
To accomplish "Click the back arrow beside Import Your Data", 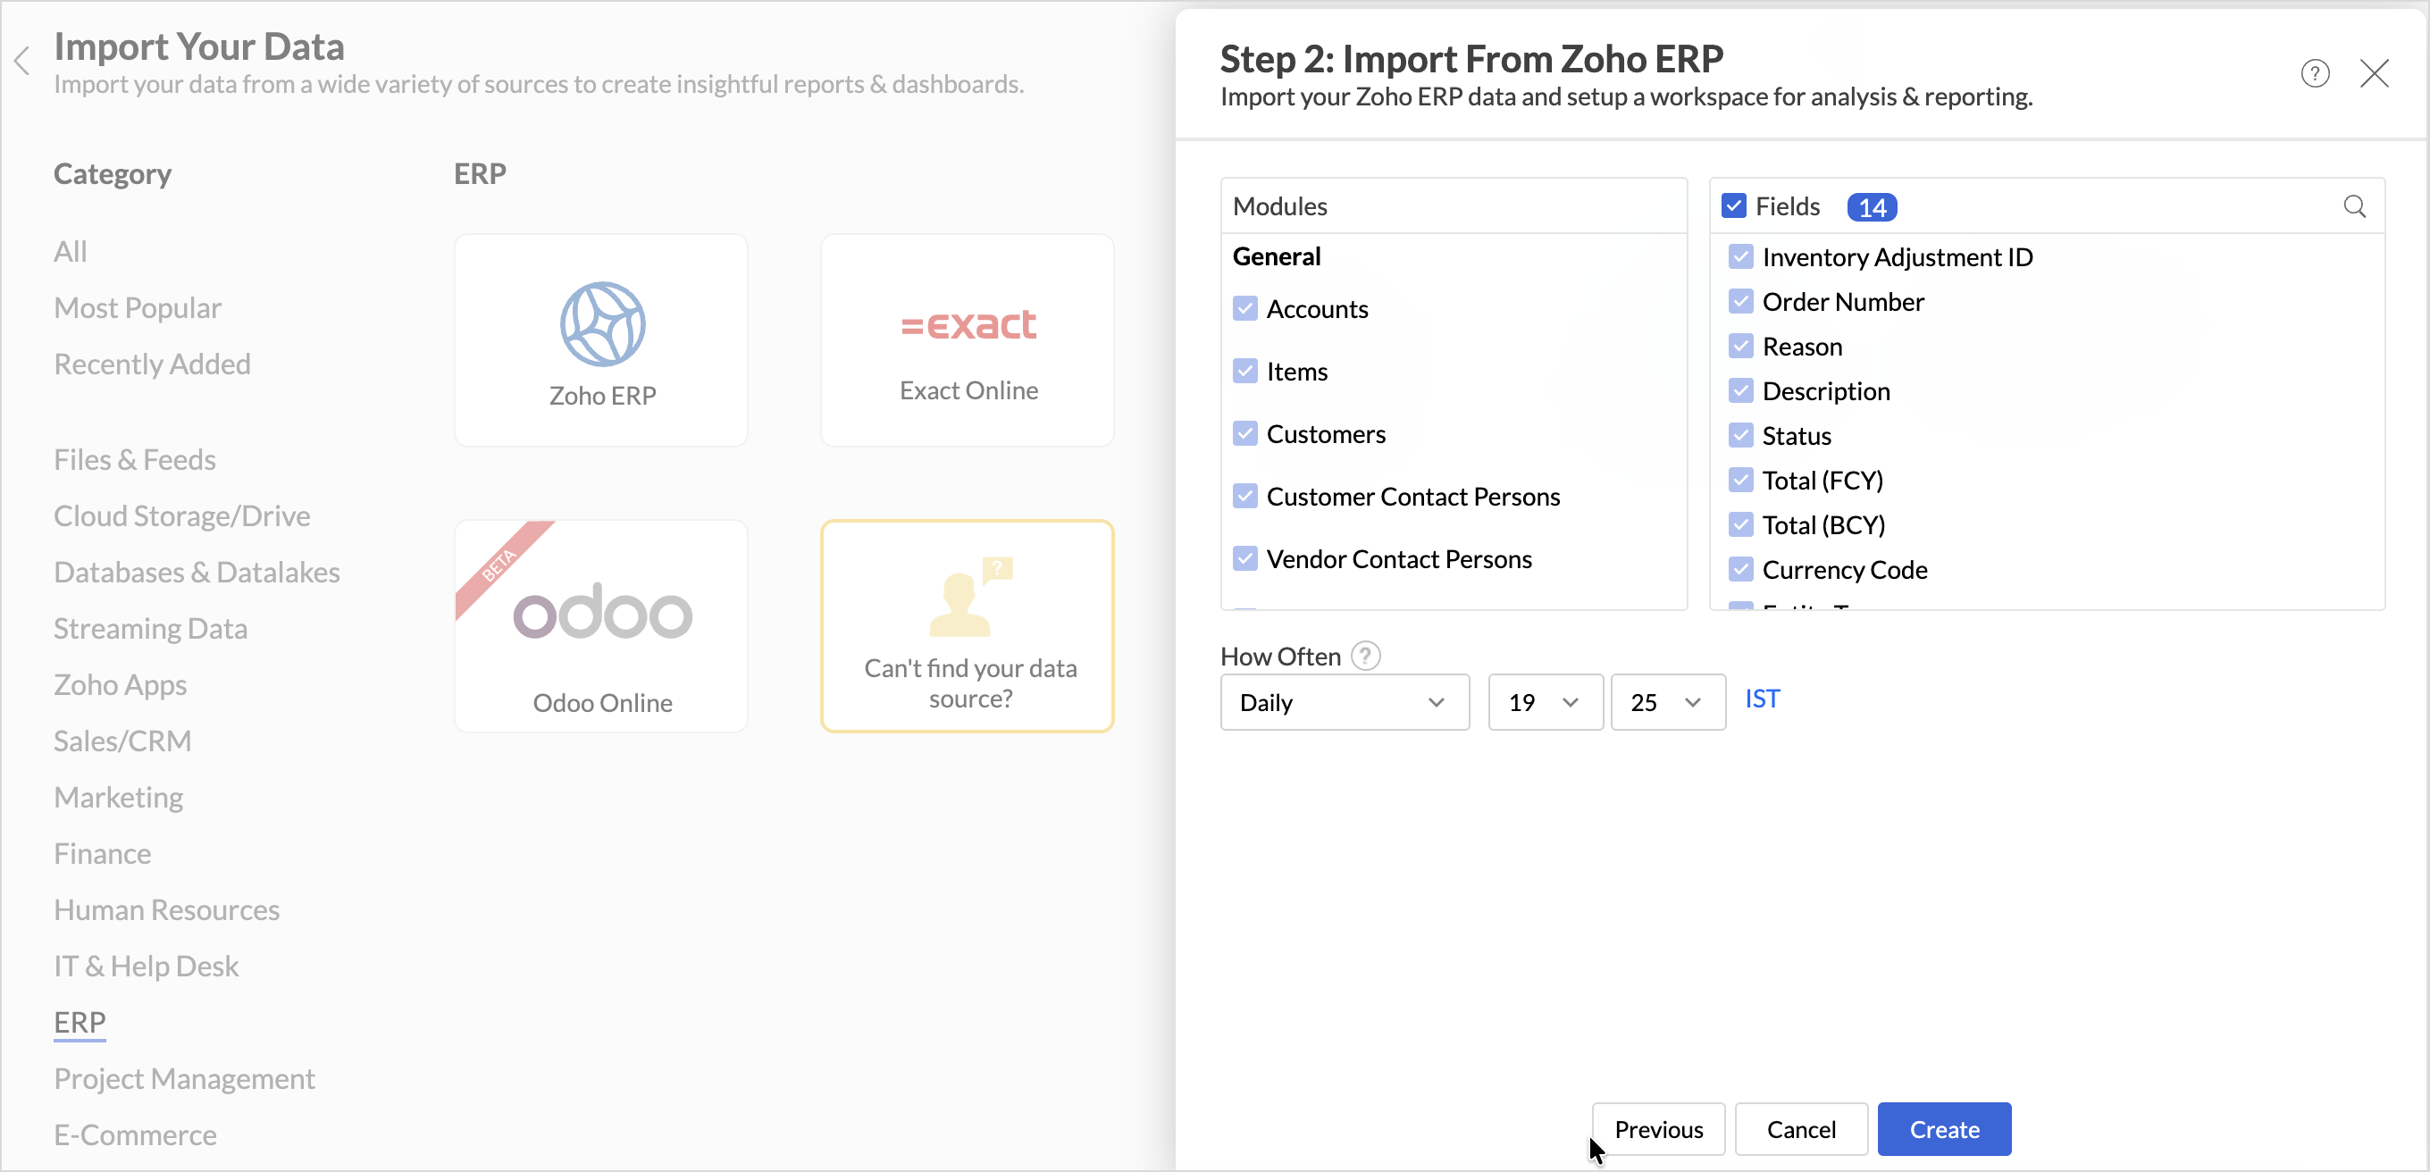I will click(22, 63).
